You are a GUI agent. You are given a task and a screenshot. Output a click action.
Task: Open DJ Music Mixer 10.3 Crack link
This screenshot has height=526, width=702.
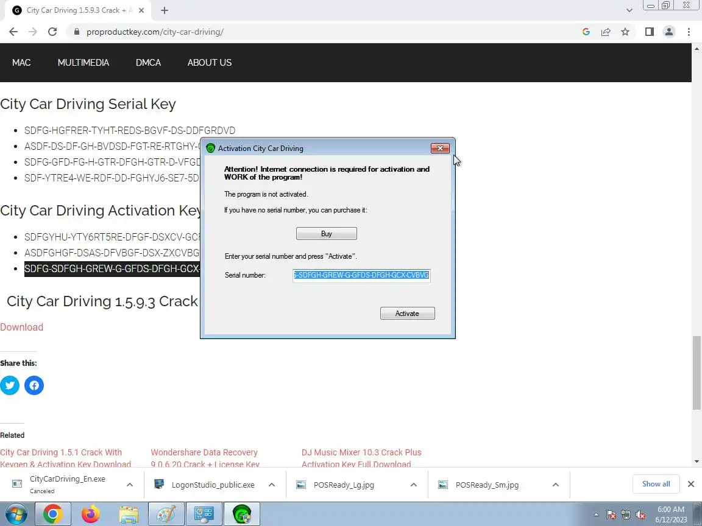point(361,458)
